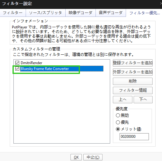The image size is (162, 161).
Task: Select the メリット値 radio button
Action: pyautogui.click(x=118, y=129)
